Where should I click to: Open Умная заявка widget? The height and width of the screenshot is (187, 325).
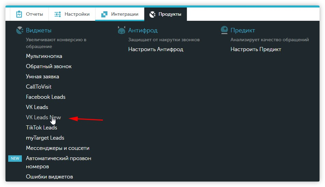(42, 76)
